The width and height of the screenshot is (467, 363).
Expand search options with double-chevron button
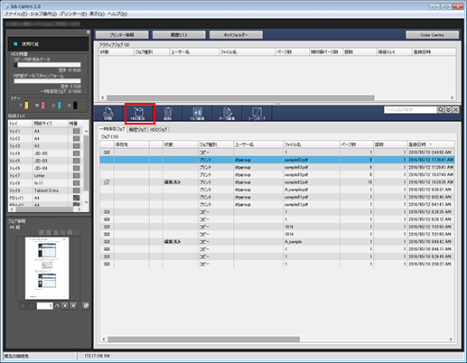pos(448,110)
